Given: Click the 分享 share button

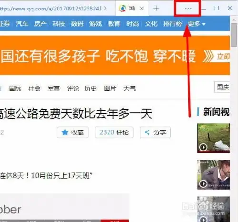Looking at the screenshot, I should click(155, 132).
